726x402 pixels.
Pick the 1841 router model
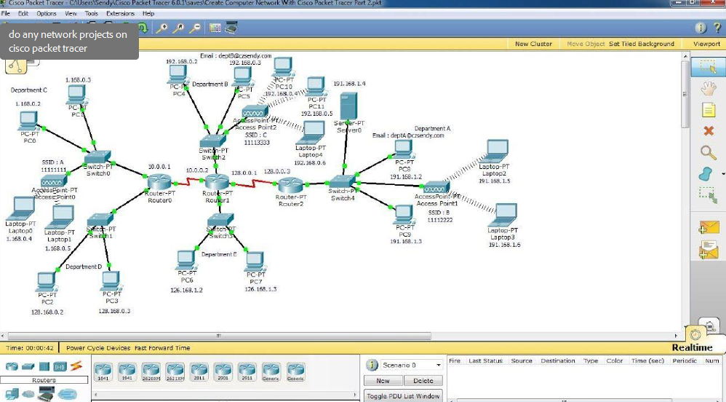pyautogui.click(x=103, y=372)
